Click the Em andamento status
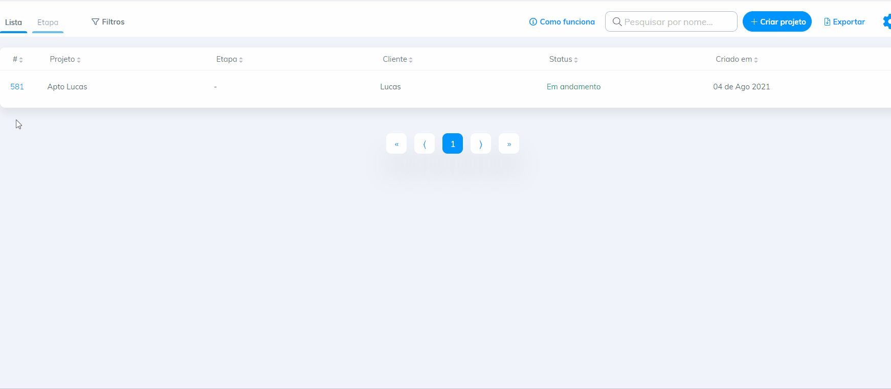The height and width of the screenshot is (389, 891). point(574,87)
